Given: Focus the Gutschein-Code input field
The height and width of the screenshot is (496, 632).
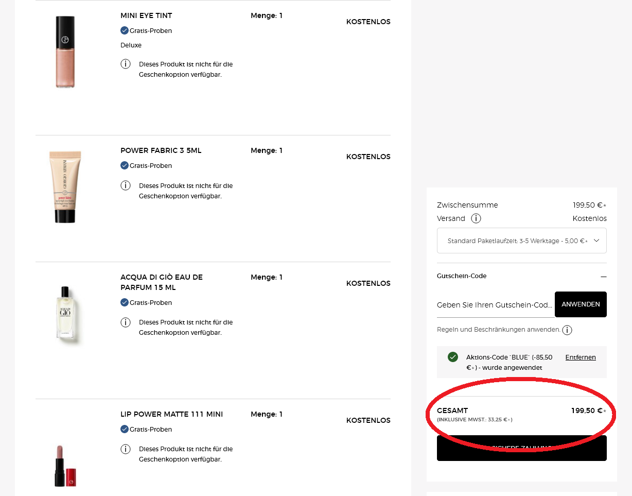Looking at the screenshot, I should [495, 305].
